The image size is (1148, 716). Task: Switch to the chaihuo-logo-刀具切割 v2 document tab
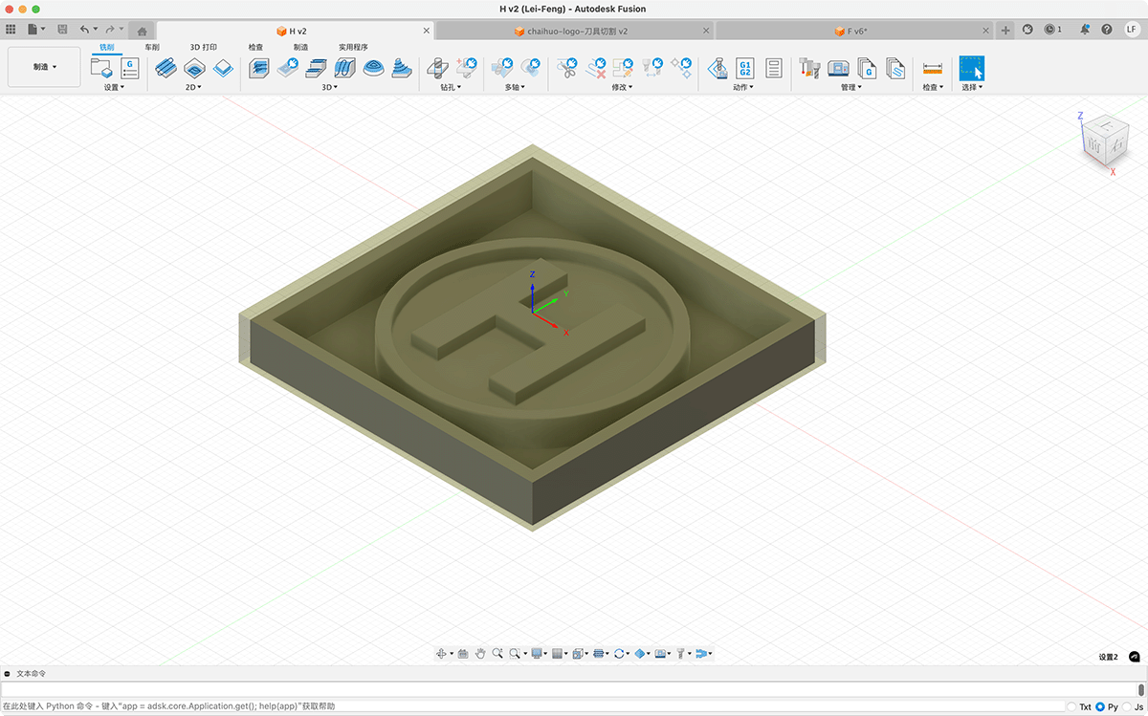[x=577, y=31]
